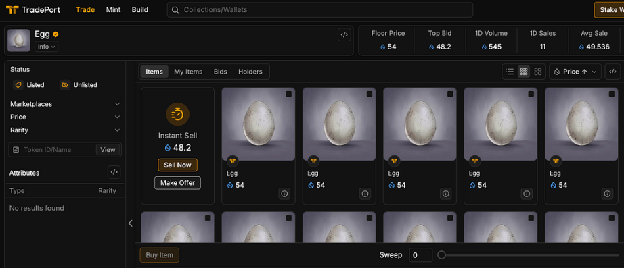Open the Price sort dropdown

pos(575,72)
